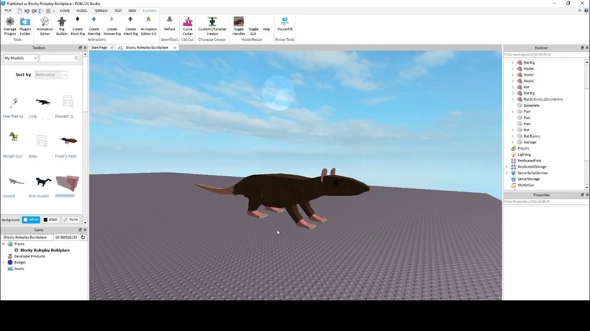
Task: Undock the Game panel with float icon
Action: [80, 230]
